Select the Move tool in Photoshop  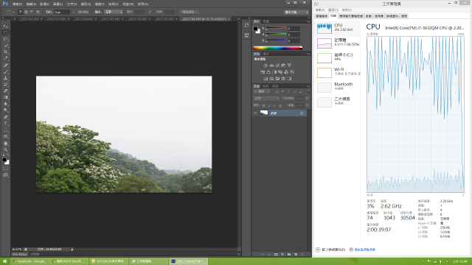[x=6, y=26]
